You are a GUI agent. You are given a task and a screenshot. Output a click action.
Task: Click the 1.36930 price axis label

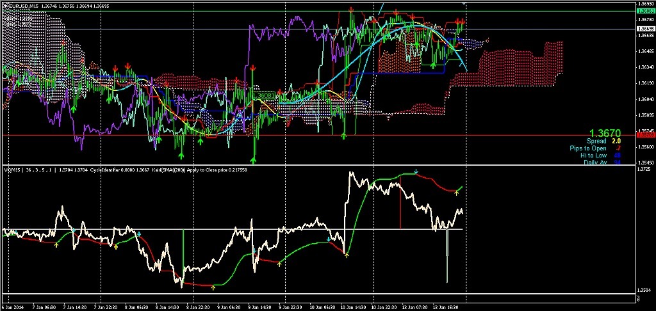point(646,3)
